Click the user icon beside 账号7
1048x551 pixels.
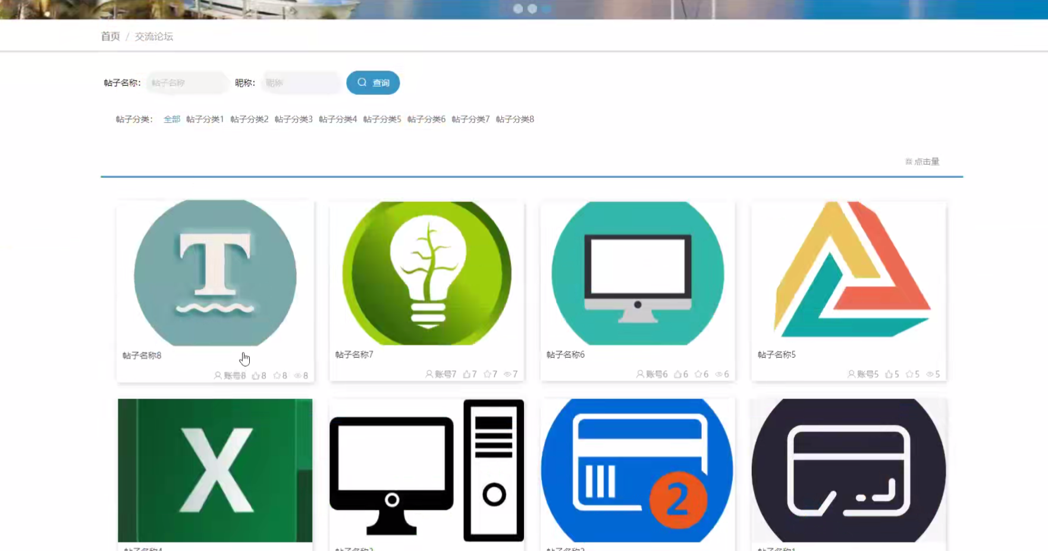[429, 374]
